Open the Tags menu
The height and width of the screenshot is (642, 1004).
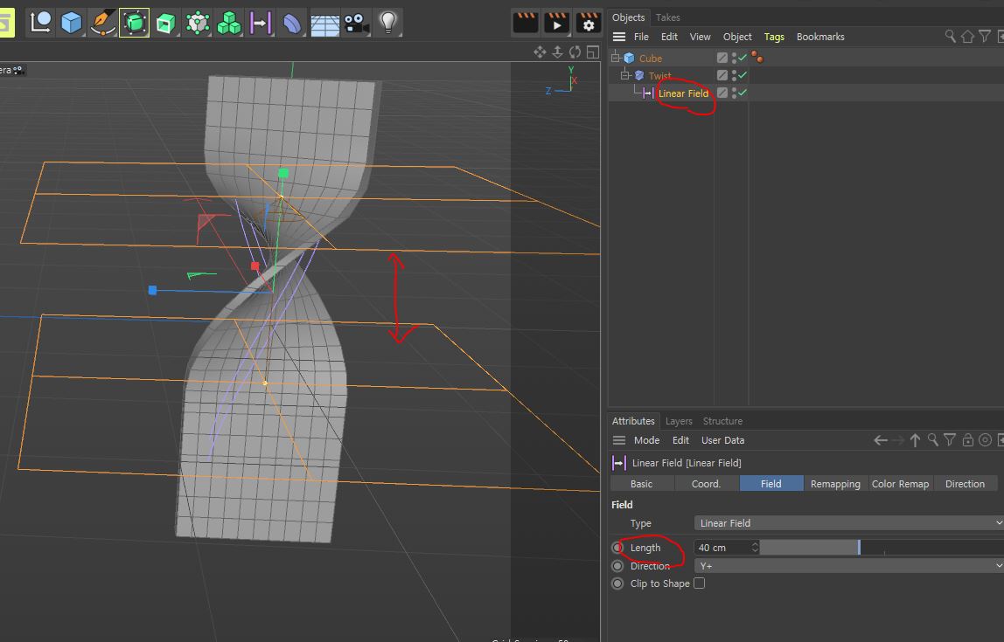774,37
